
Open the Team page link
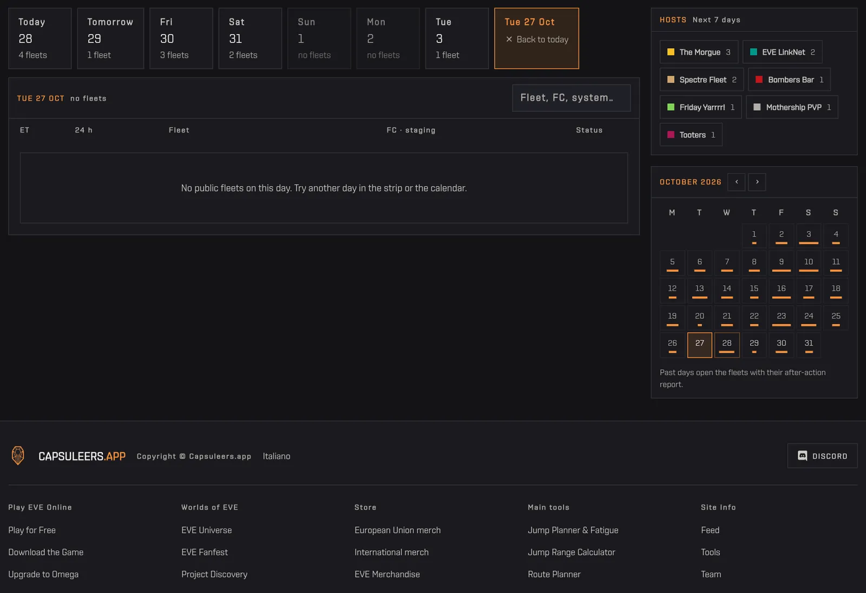711,574
